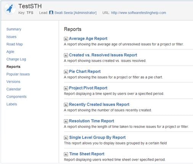Select Road Map in the sidebar

[14, 44]
